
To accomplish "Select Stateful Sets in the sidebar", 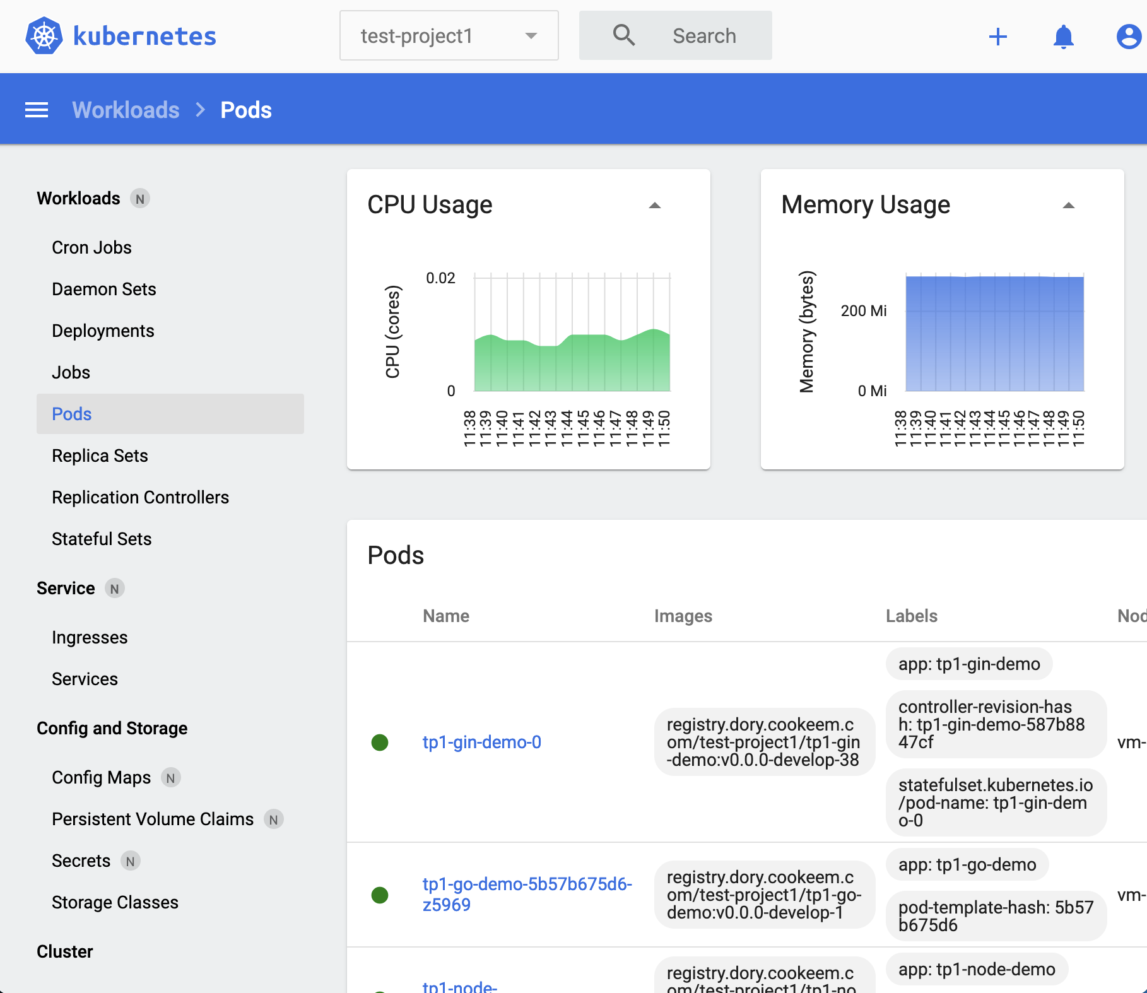I will pyautogui.click(x=101, y=539).
